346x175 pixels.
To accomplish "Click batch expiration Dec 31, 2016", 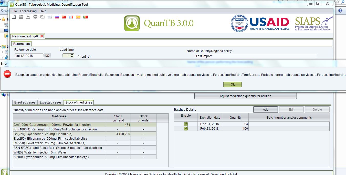I will [x=210, y=124].
